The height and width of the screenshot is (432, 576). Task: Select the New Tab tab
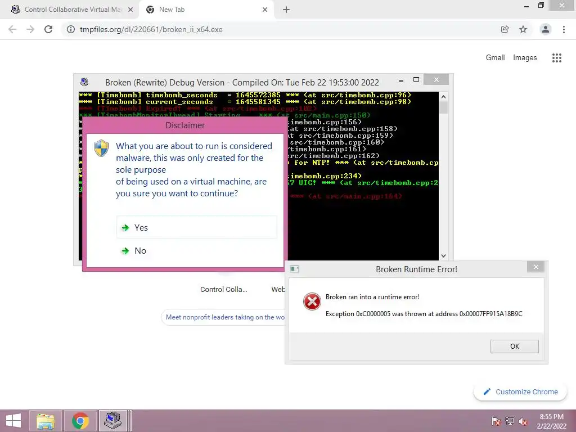click(x=206, y=10)
